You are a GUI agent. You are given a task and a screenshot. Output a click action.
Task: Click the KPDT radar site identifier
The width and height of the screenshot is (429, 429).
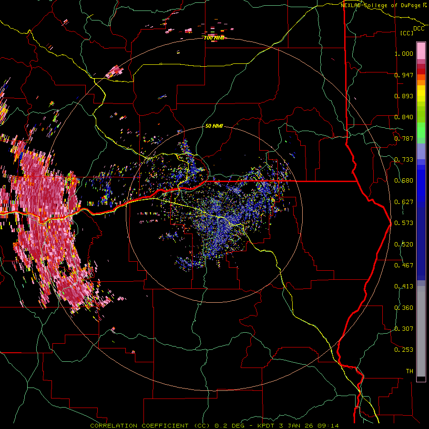tap(266, 426)
